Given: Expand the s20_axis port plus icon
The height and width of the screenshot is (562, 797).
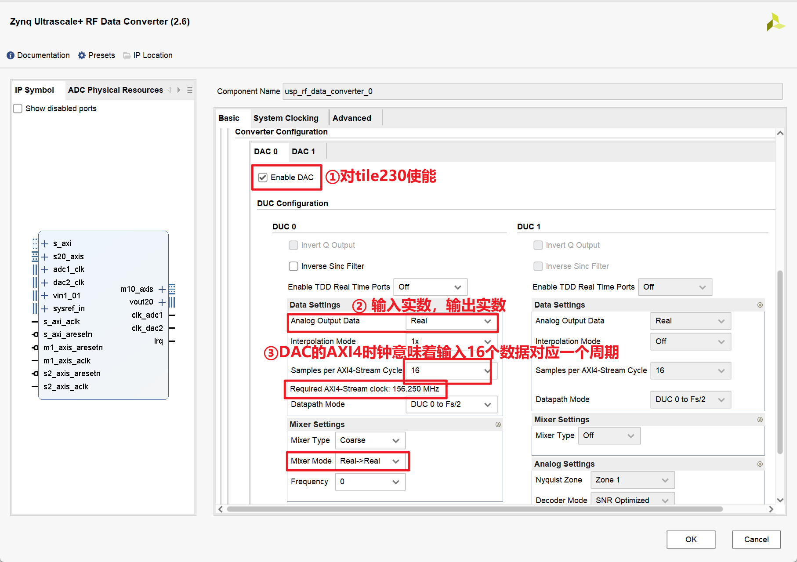Looking at the screenshot, I should click(x=44, y=257).
